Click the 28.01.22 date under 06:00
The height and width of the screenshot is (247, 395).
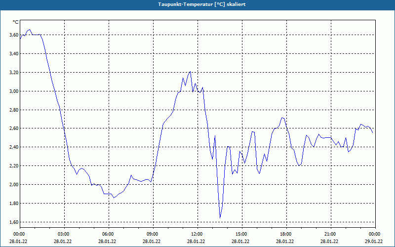(x=107, y=241)
